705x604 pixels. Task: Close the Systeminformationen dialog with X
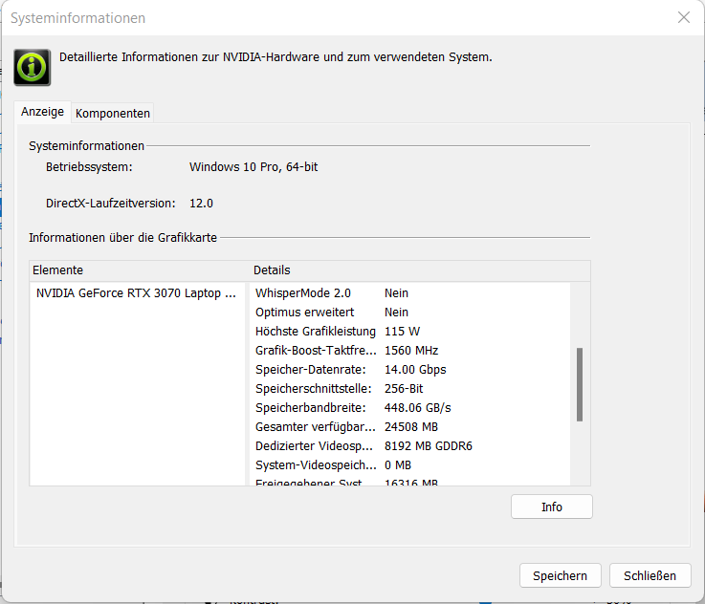coord(684,18)
